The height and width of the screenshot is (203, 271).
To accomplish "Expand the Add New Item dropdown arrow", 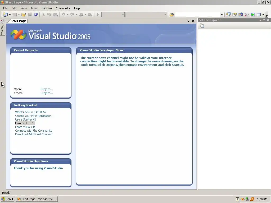I will 19,15.
